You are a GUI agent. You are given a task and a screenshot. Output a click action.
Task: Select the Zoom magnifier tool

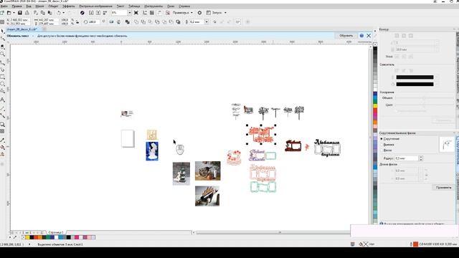2,54
